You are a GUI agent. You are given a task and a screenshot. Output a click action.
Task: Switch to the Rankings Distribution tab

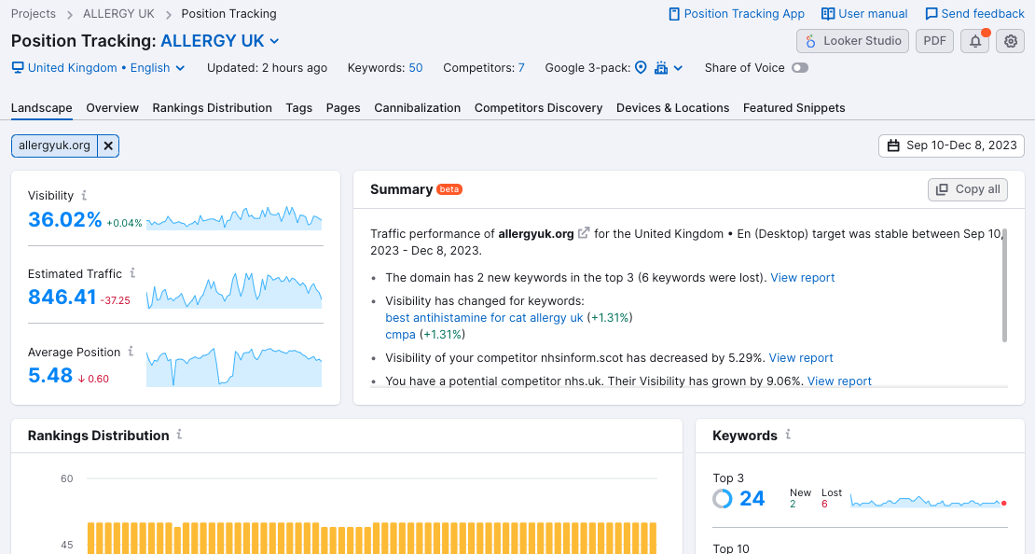(213, 108)
